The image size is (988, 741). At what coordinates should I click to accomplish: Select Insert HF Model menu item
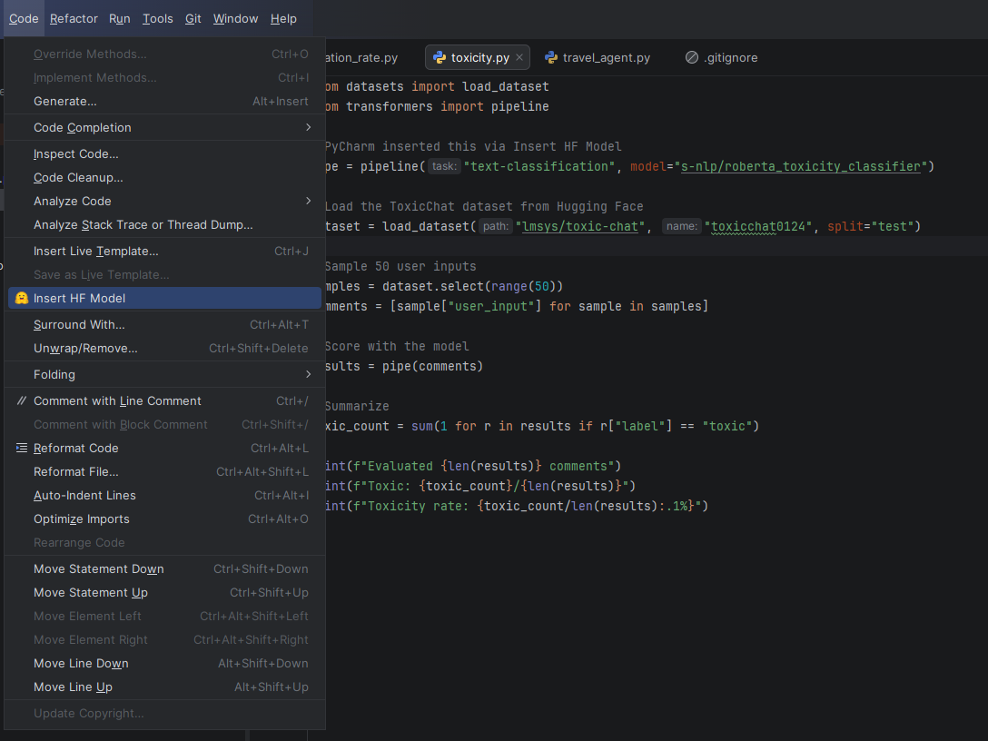(165, 298)
